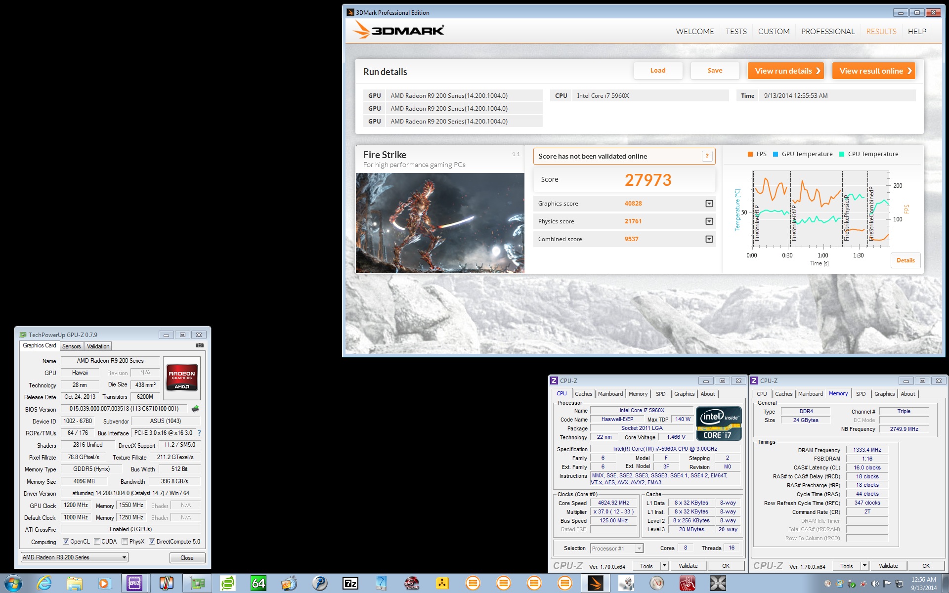949x593 pixels.
Task: Open the Precision X taskbar icon
Action: pyautogui.click(x=718, y=584)
